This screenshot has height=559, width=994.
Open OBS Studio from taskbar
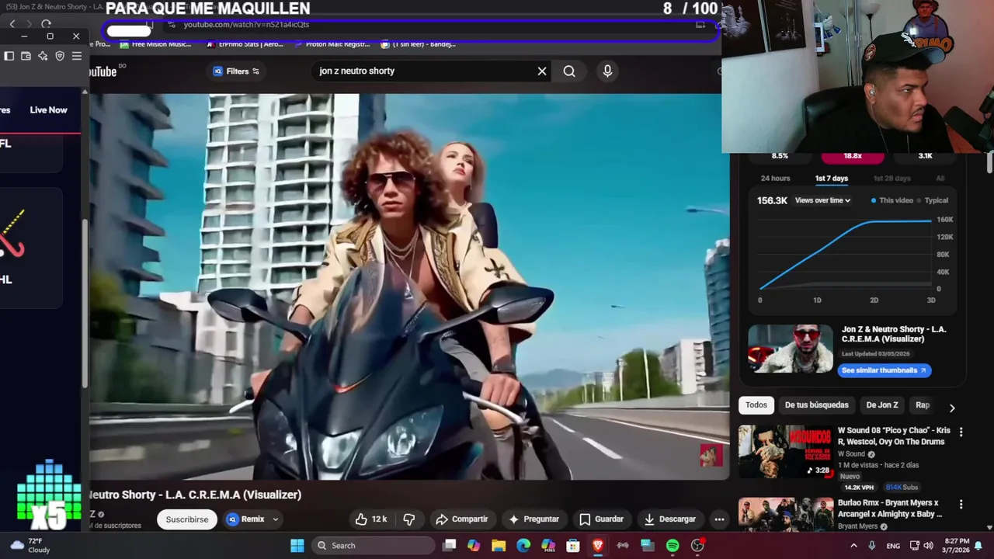point(697,546)
